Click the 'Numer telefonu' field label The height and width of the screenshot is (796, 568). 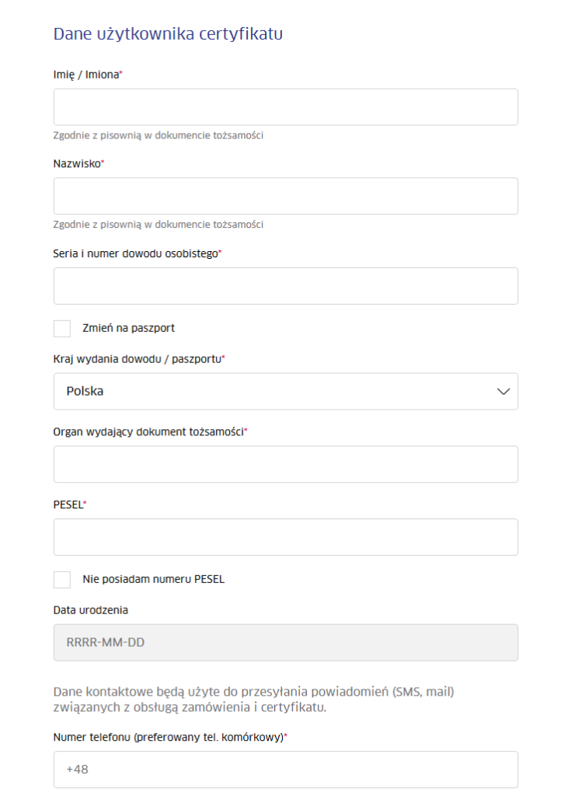(167, 737)
